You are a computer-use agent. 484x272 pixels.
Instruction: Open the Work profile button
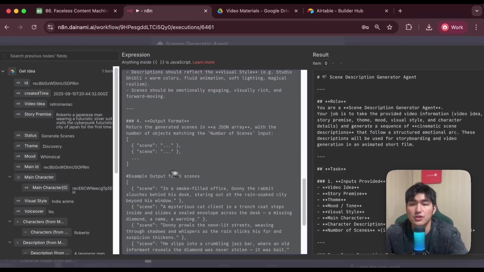pos(452,27)
